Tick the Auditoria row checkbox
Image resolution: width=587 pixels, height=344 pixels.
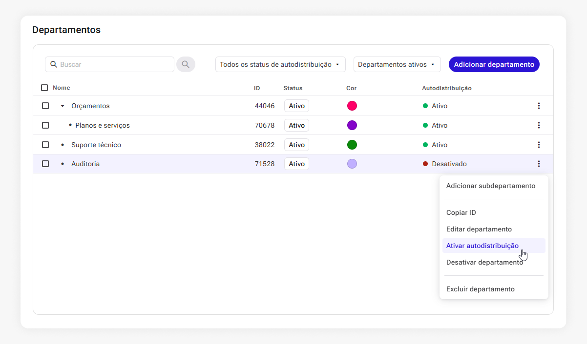45,164
